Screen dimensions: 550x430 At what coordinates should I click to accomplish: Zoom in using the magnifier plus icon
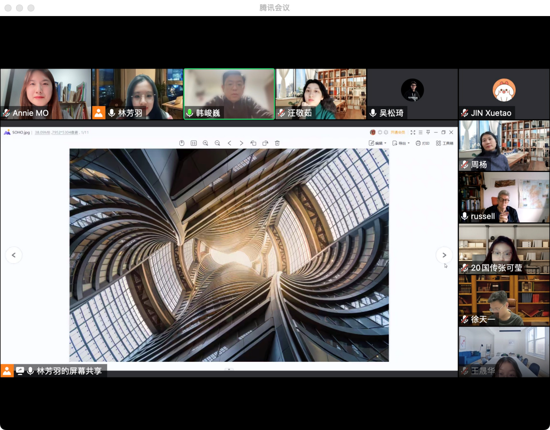point(205,143)
